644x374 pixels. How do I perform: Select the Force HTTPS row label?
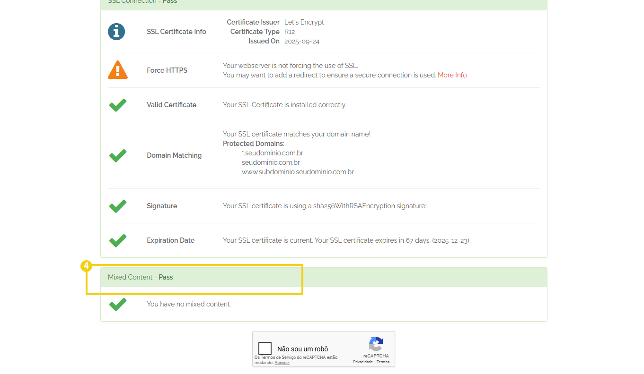(167, 69)
